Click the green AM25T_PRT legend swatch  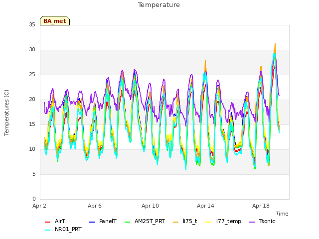(x=127, y=222)
